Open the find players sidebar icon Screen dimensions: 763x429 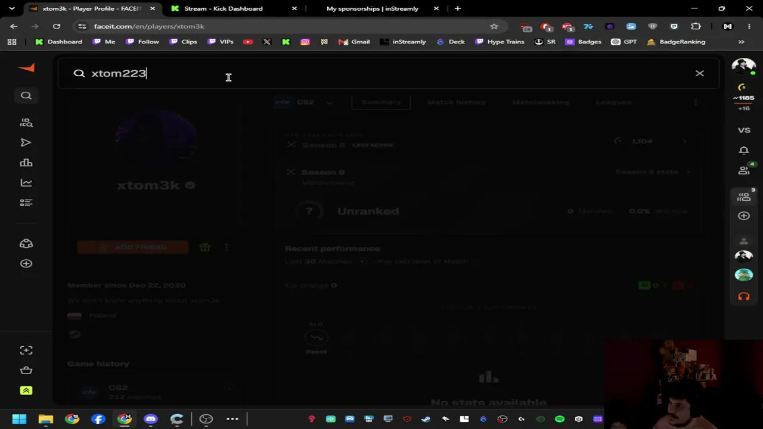(x=26, y=122)
